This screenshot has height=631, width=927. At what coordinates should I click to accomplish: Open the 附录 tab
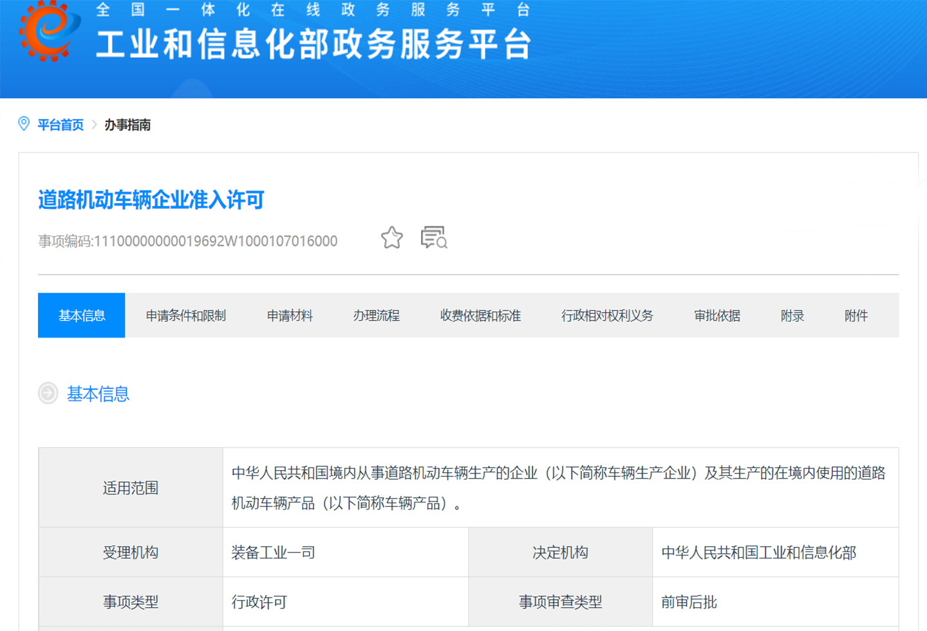point(792,315)
